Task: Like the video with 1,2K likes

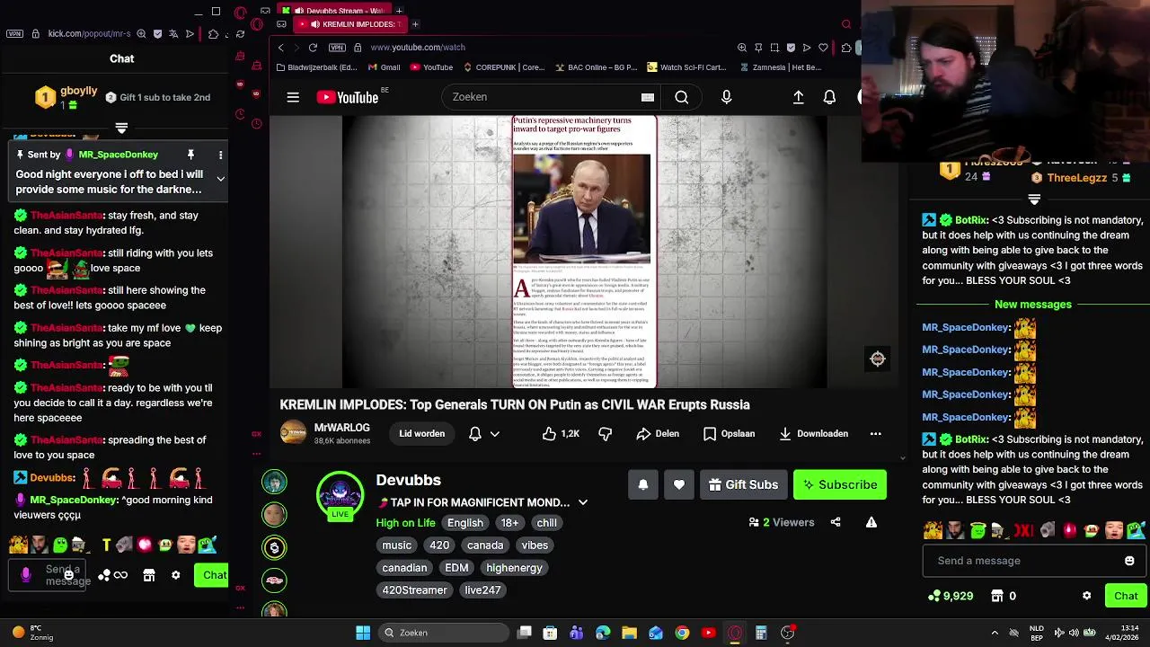Action: coord(560,434)
